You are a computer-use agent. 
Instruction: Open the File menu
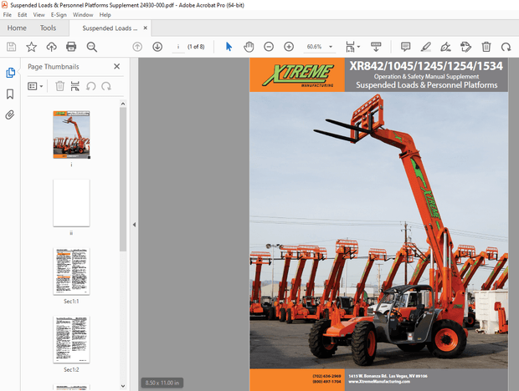pos(8,15)
